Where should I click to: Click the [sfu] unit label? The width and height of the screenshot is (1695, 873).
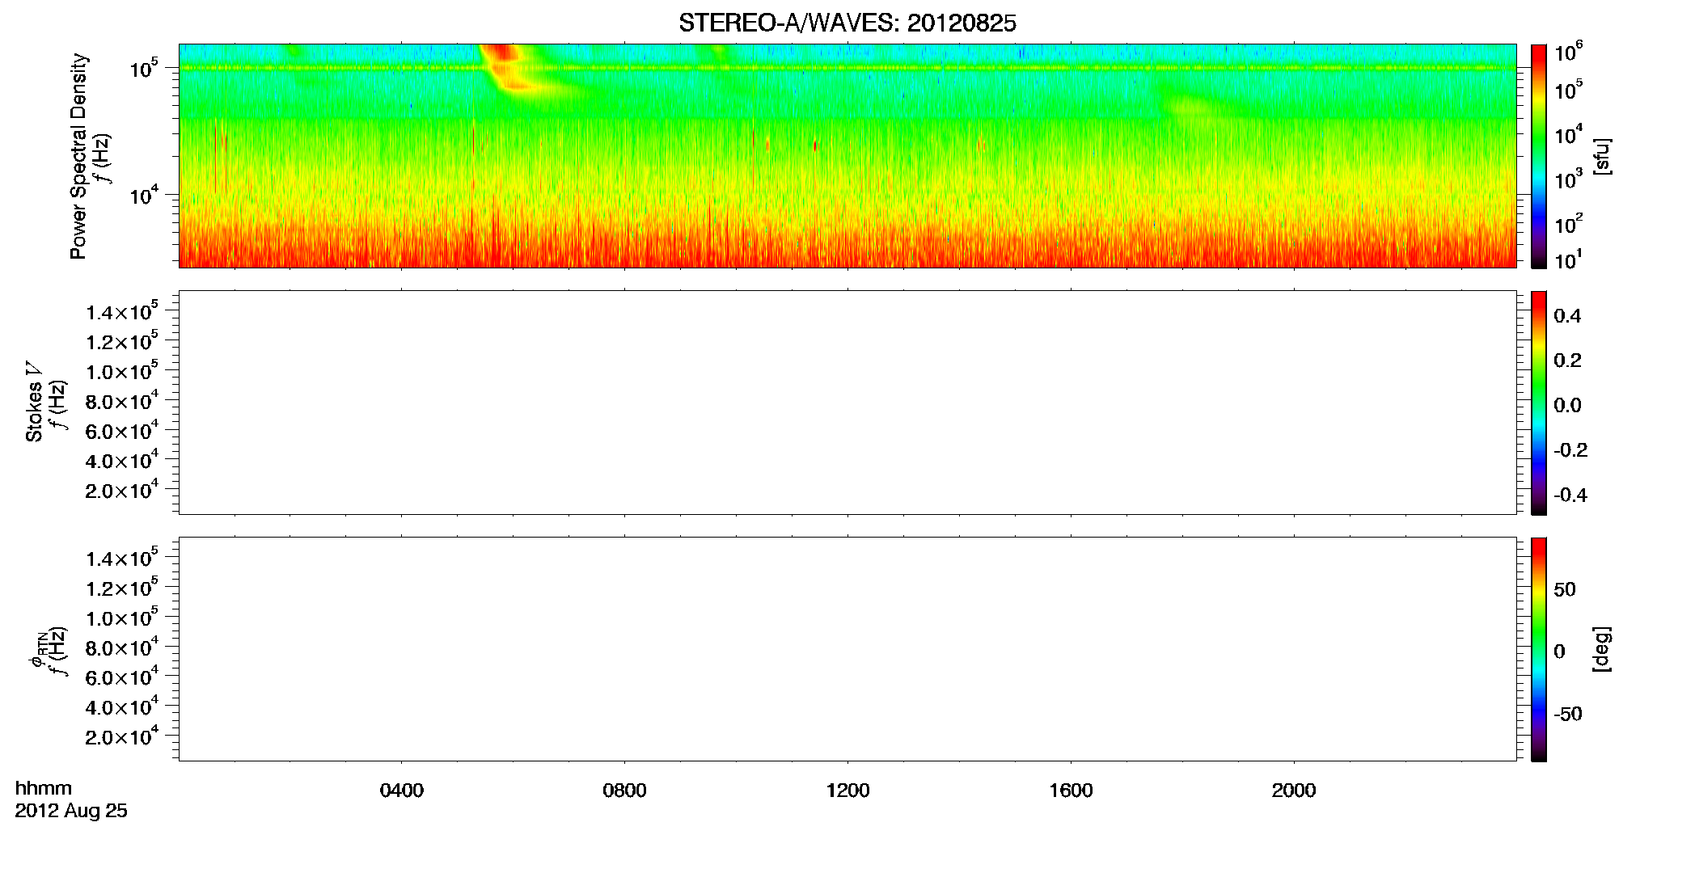pos(1601,156)
